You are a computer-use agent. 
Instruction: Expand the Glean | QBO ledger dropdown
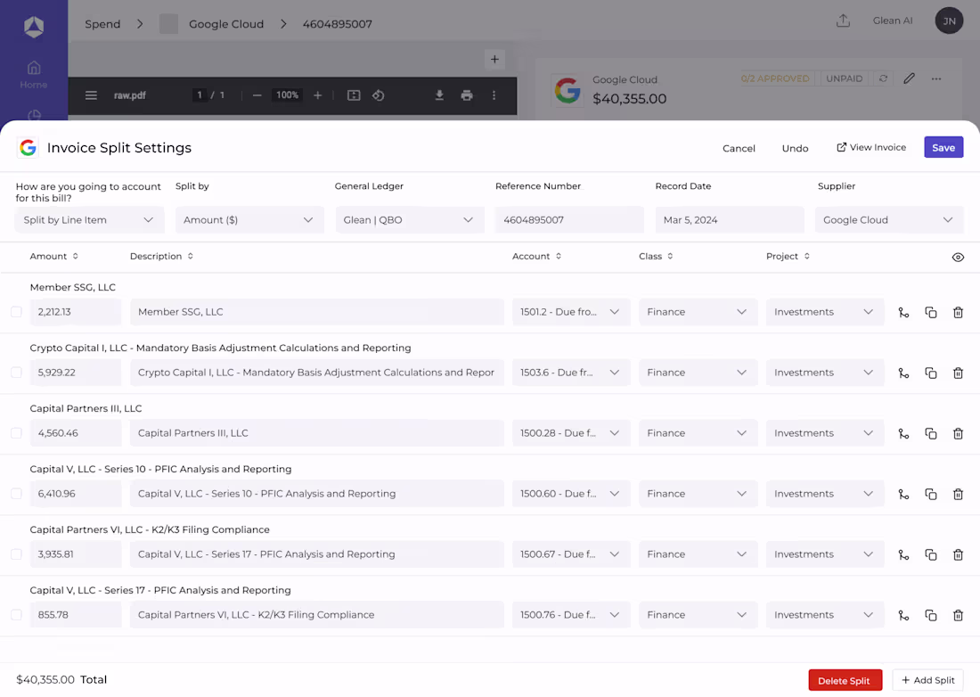point(409,220)
